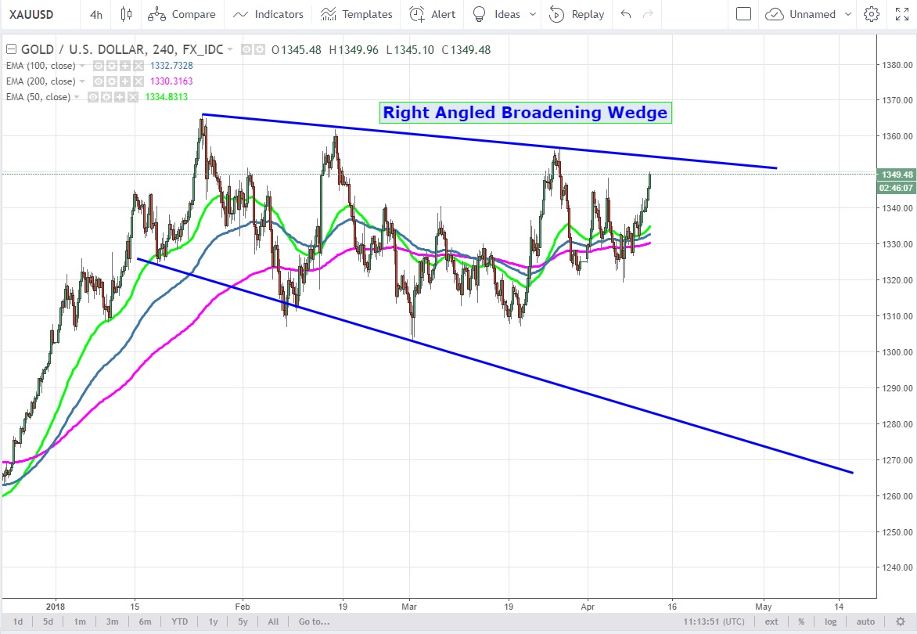Start bar Replay mode
This screenshot has height=634, width=917.
(576, 14)
